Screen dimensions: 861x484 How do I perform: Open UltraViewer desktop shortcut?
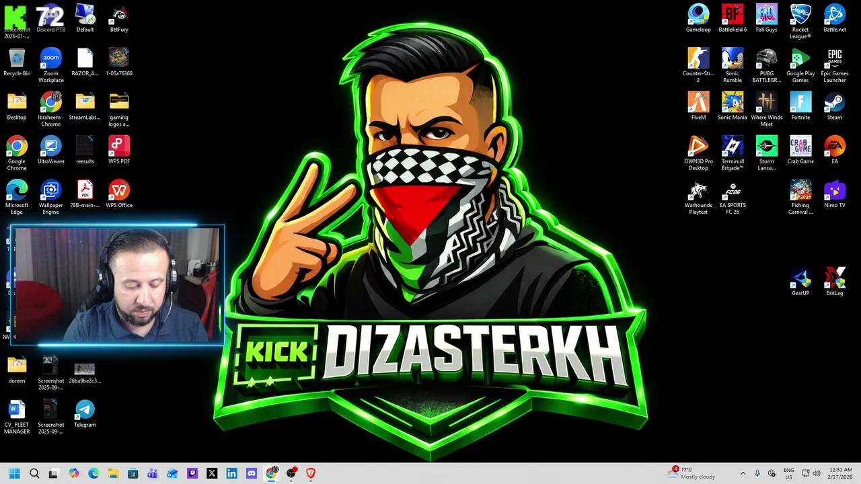click(50, 149)
